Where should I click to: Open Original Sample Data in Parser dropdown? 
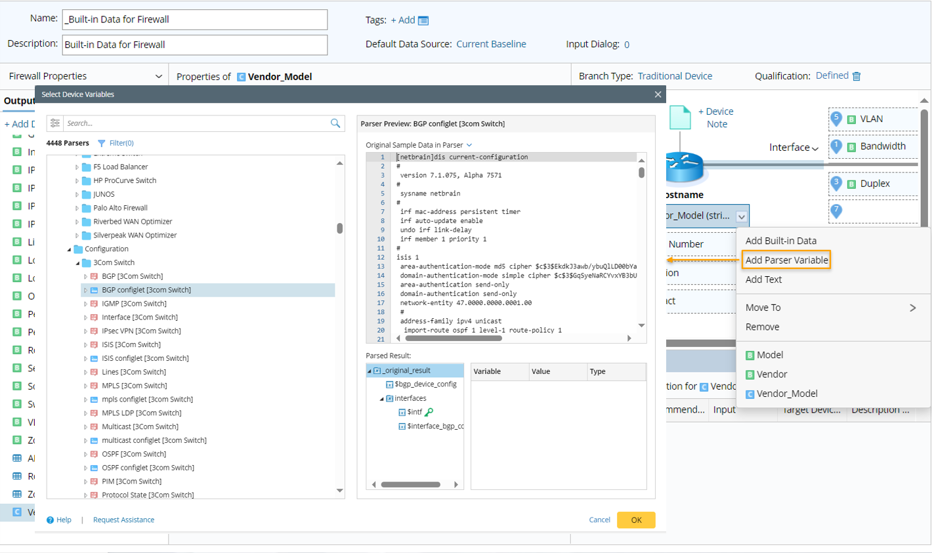(x=469, y=145)
